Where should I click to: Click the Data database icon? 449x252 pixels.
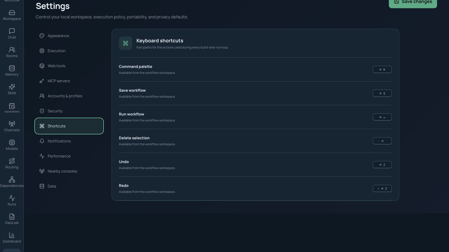(x=42, y=186)
